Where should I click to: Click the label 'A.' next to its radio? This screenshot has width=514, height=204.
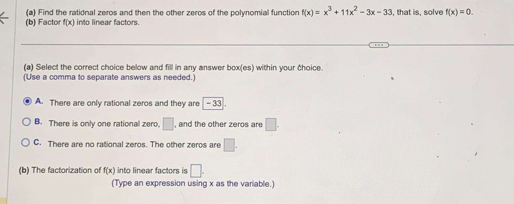[x=39, y=101]
